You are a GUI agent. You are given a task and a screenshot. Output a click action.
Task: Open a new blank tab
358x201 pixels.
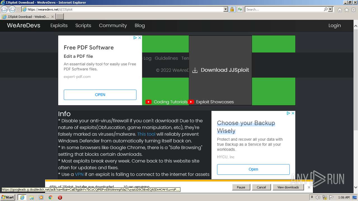pyautogui.click(x=60, y=17)
